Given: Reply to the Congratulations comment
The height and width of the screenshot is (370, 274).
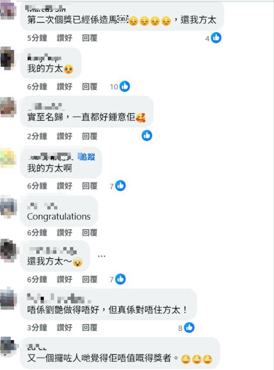Looking at the screenshot, I should tap(90, 233).
